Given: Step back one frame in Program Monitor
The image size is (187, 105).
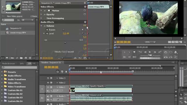Looking at the screenshot, I should (x=145, y=52).
